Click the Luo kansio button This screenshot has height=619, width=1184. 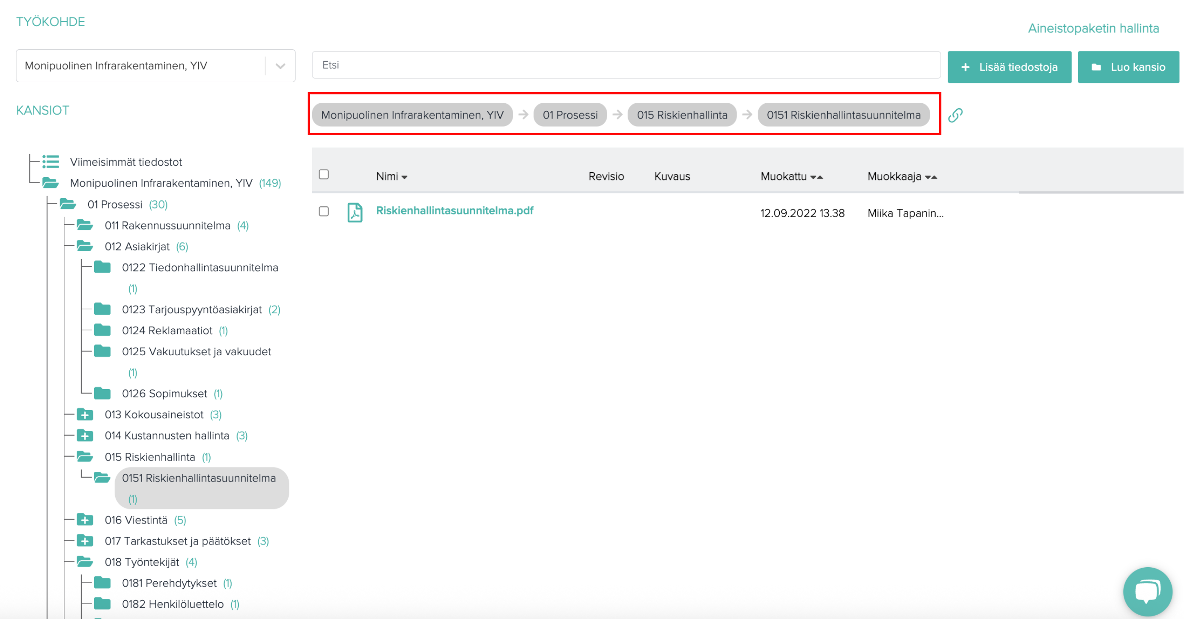[x=1128, y=67]
